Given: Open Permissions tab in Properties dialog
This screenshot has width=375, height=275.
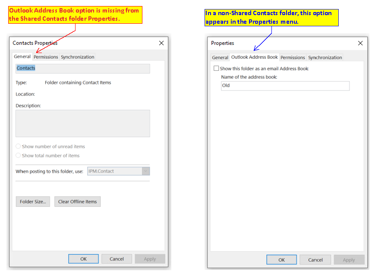Looking at the screenshot, I should point(293,57).
